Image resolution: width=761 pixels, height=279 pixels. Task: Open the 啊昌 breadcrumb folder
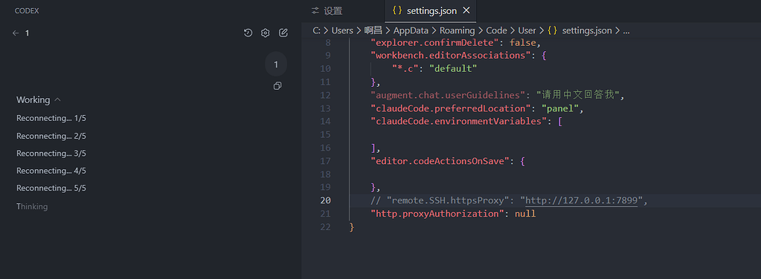click(x=373, y=30)
